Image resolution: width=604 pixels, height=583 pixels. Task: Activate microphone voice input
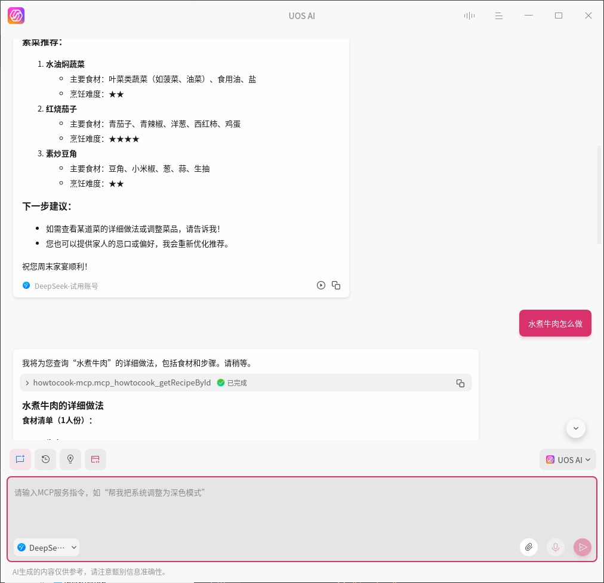(x=556, y=547)
